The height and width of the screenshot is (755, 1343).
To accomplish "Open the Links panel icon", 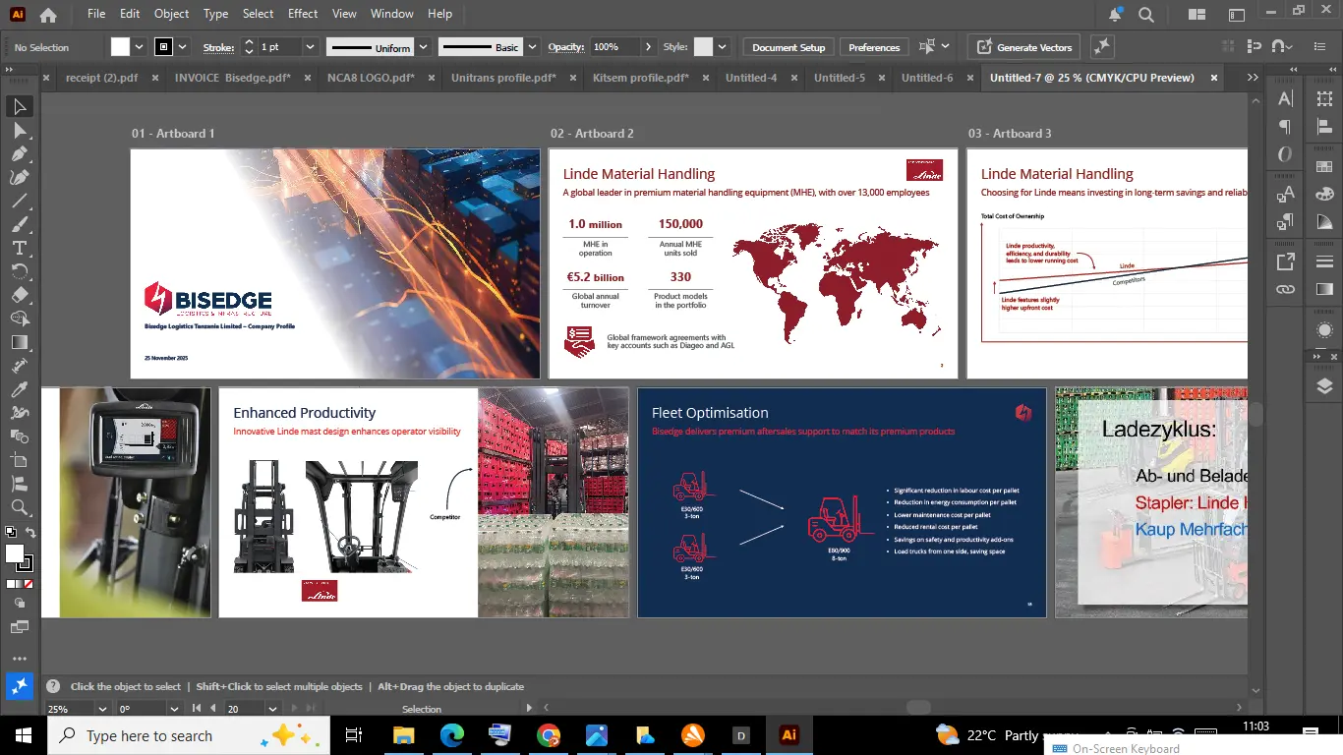I will point(1285,289).
